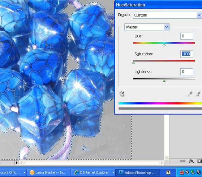
Task: Expand the Internet Explorer taskbar group arrow
Action: tap(113, 173)
